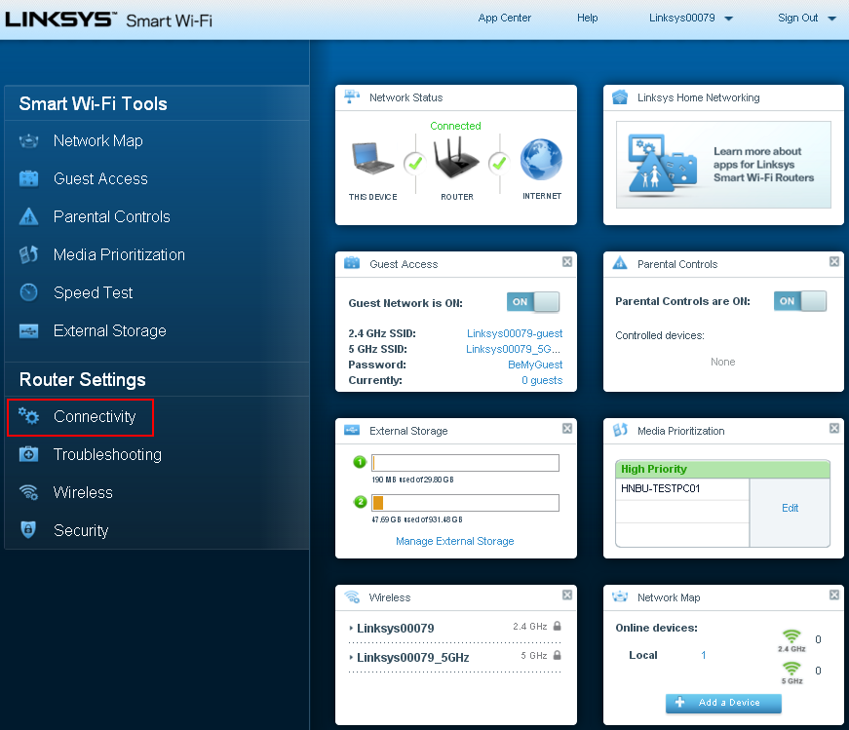849x730 pixels.
Task: Click the Add a Device button
Action: click(723, 703)
